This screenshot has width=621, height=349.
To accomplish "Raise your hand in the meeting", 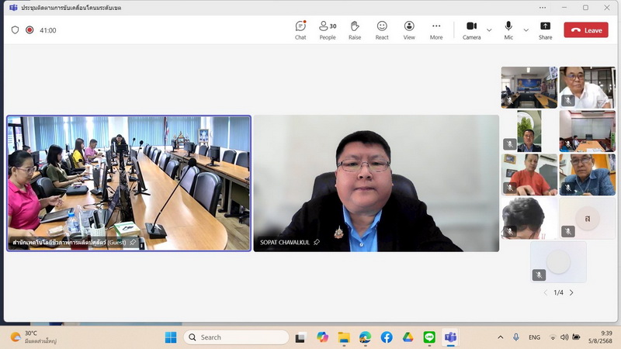I will [x=355, y=29].
